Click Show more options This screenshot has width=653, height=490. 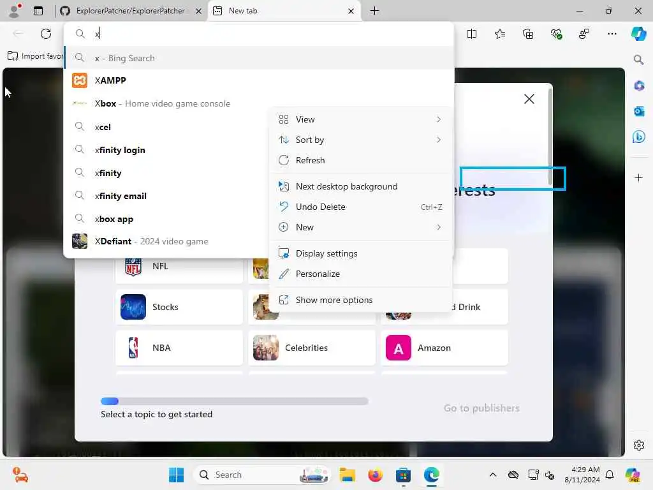tap(360, 301)
